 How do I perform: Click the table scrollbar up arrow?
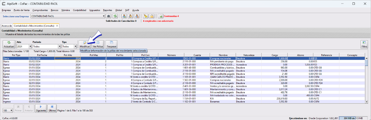click(x=366, y=58)
